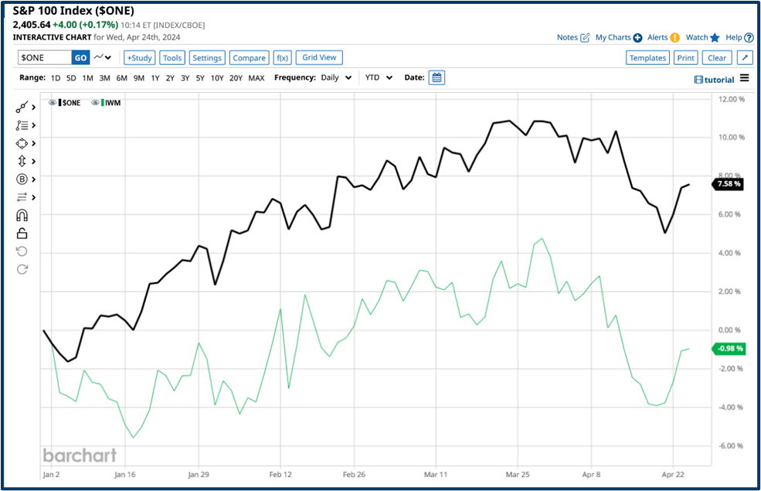Click the Templates button
Viewport: 761px width, 491px height.
tap(647, 57)
